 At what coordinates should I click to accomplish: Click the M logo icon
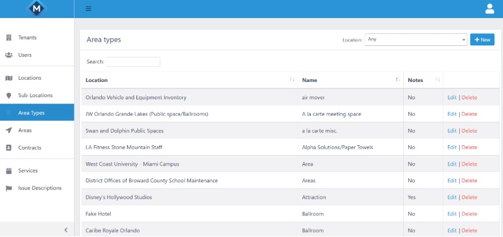[x=37, y=8]
